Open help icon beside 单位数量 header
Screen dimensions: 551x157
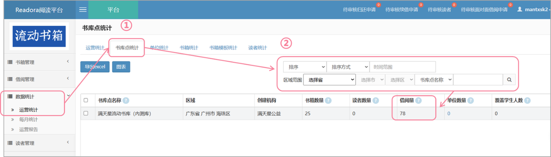pos(470,100)
